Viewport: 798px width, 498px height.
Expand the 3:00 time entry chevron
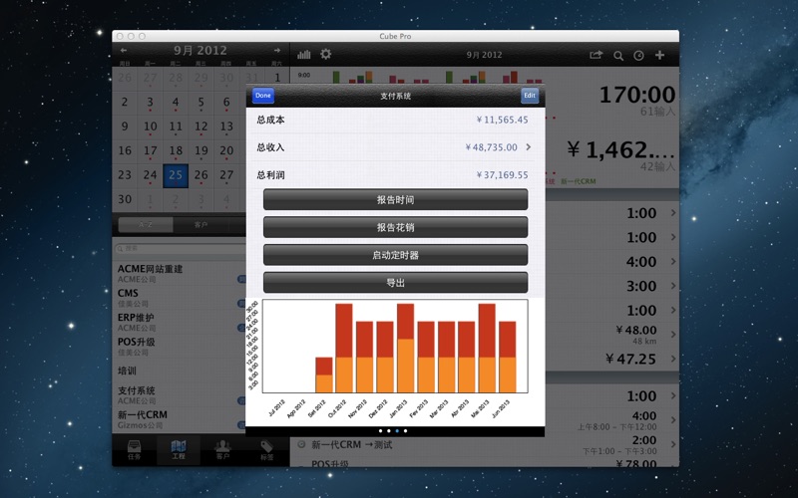pyautogui.click(x=672, y=286)
